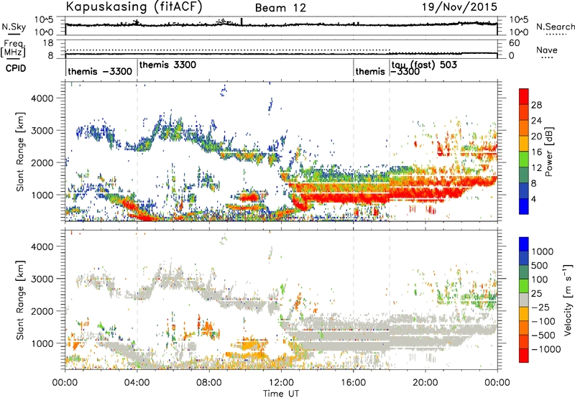
Task: Click the "2000" slant range tick in velocity panel
Action: 42,311
